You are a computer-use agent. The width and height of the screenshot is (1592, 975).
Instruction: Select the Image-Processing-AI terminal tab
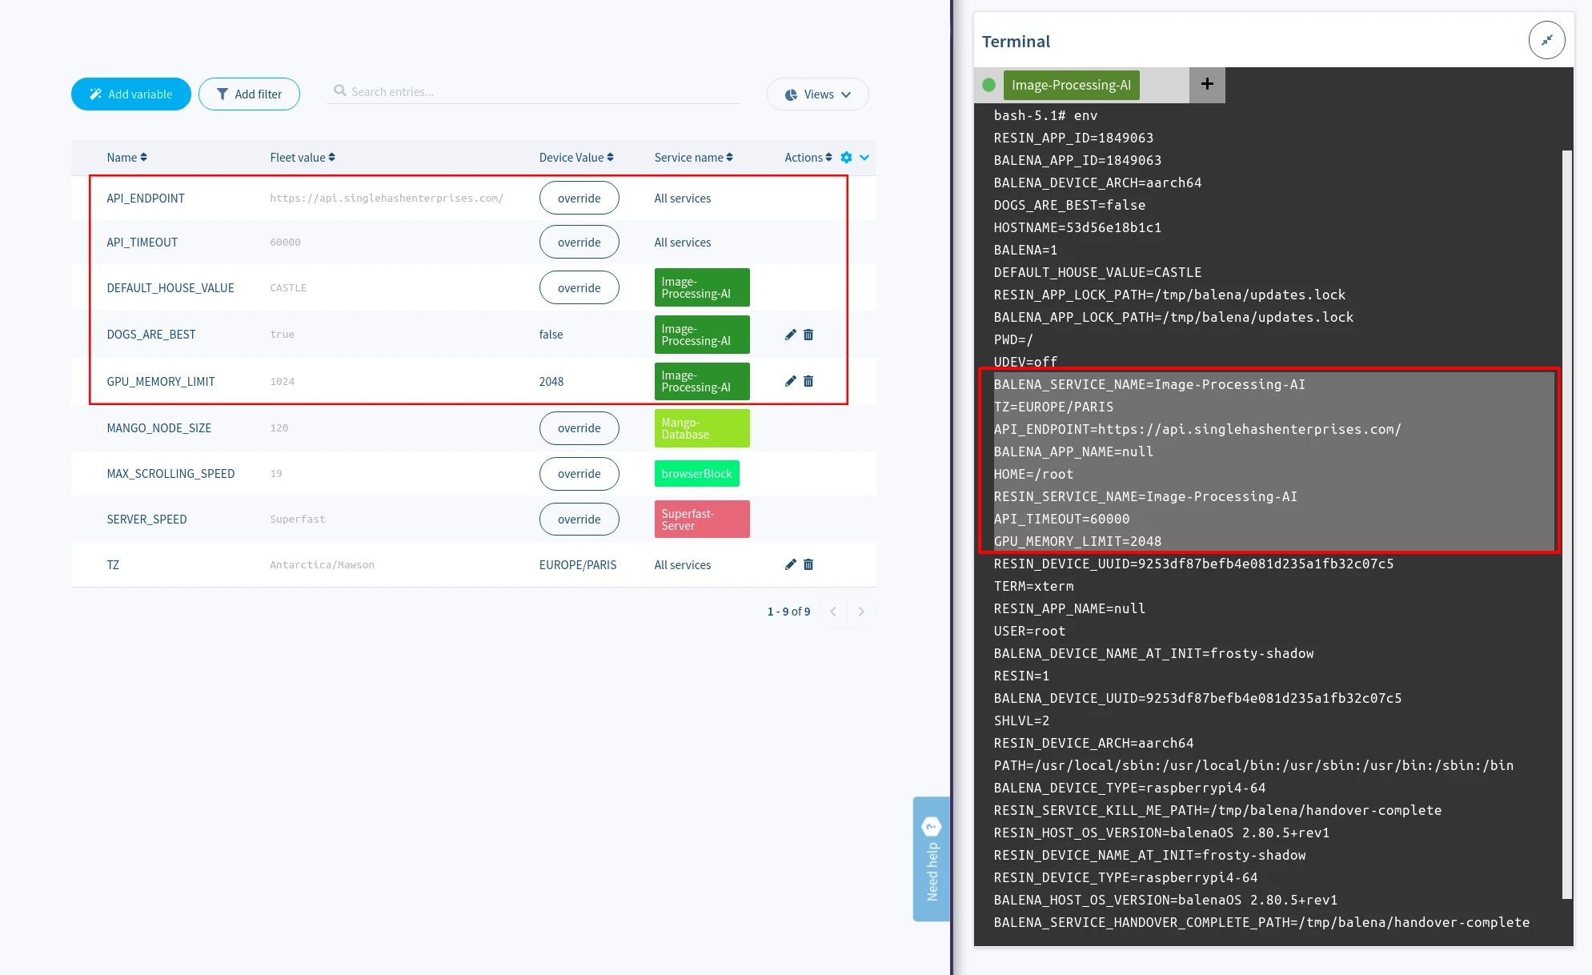[x=1071, y=84]
